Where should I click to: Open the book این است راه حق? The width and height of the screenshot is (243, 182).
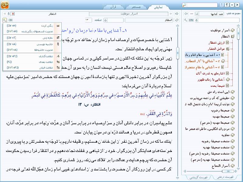coord(218,92)
